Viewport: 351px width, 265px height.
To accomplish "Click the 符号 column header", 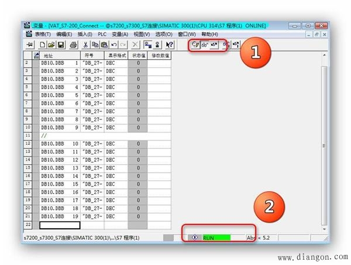I will tap(92, 56).
